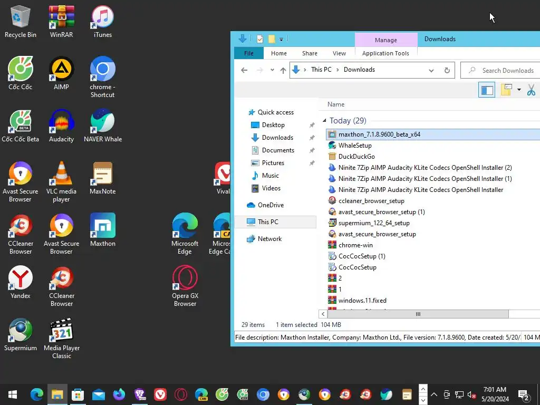Click the MaxNote desktop icon
This screenshot has height=405, width=540.
pyautogui.click(x=103, y=178)
